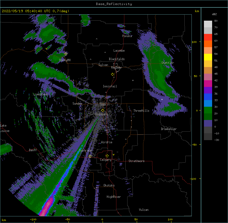This screenshot has width=228, height=223.
Task: Click the Cochrane city label
Action: pyautogui.click(x=85, y=150)
